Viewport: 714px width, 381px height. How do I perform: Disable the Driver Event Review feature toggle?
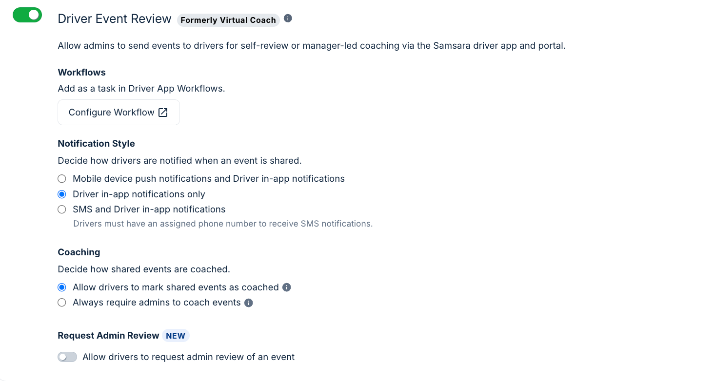click(27, 15)
